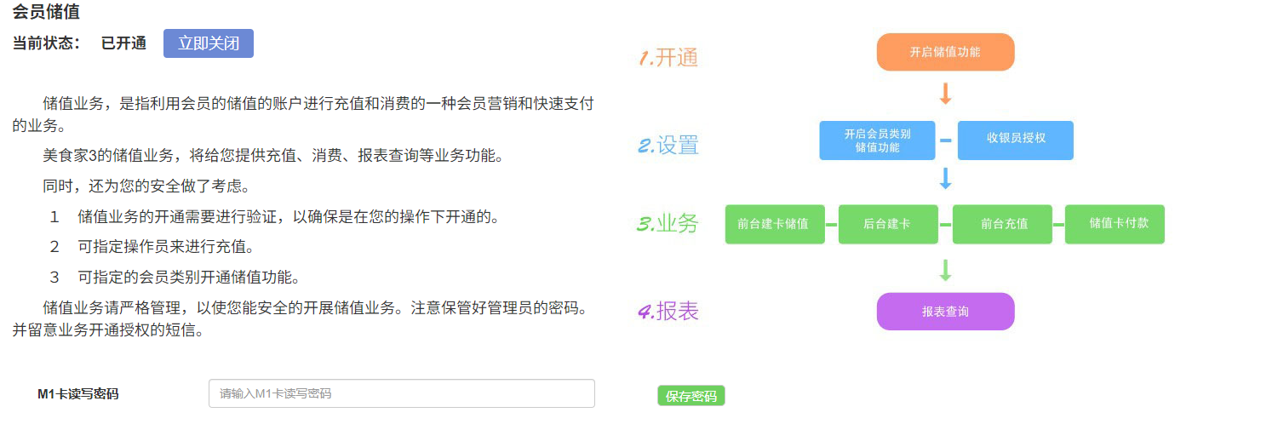Image resolution: width=1278 pixels, height=447 pixels.
Task: Open the 后台建卡 flow node
Action: pyautogui.click(x=888, y=224)
